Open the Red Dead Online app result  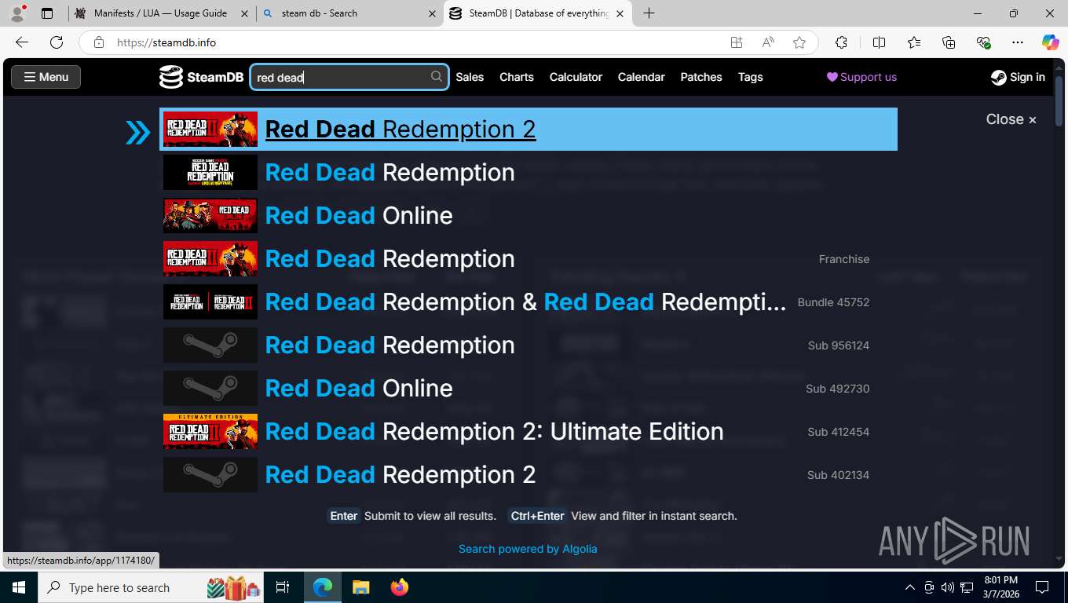pos(528,216)
